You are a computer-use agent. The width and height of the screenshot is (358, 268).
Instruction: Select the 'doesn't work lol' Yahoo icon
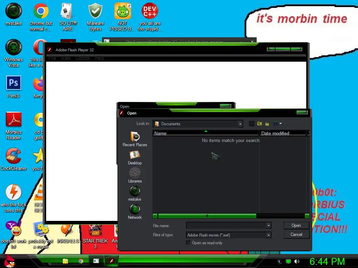14,235
